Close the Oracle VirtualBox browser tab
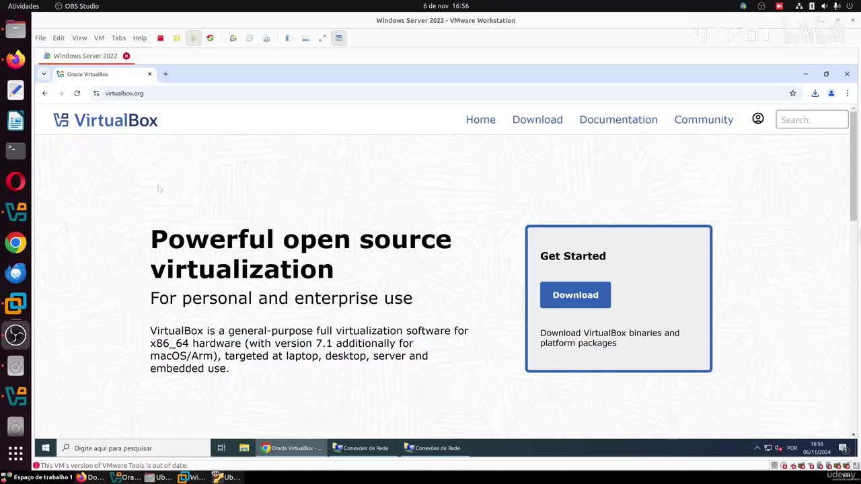861x484 pixels. (150, 74)
